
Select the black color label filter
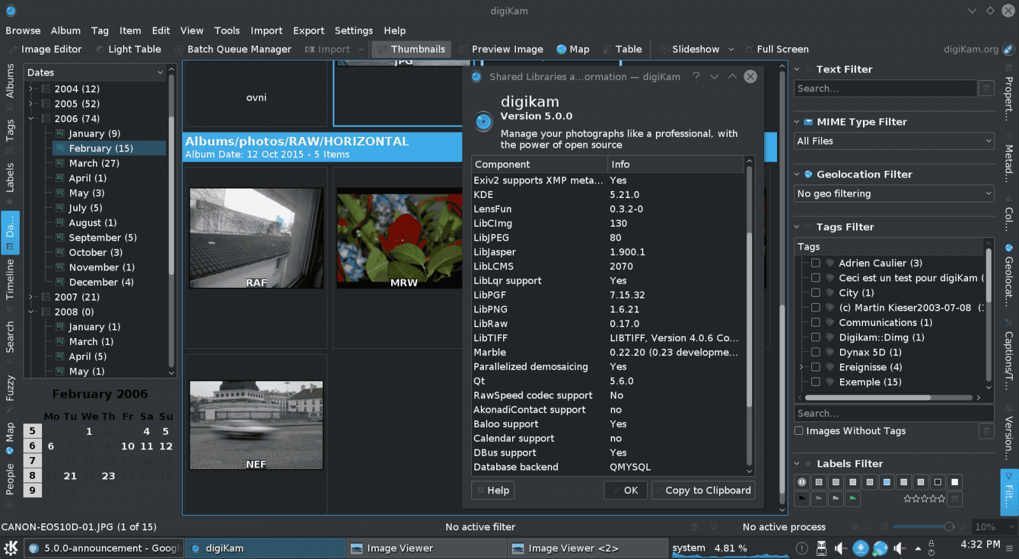click(x=937, y=482)
